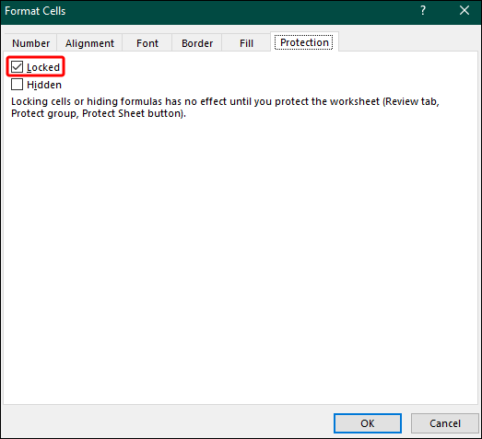Viewport: 482px width, 439px height.
Task: Click the 'Locking cells or hiding formulas' note
Action: click(225, 108)
